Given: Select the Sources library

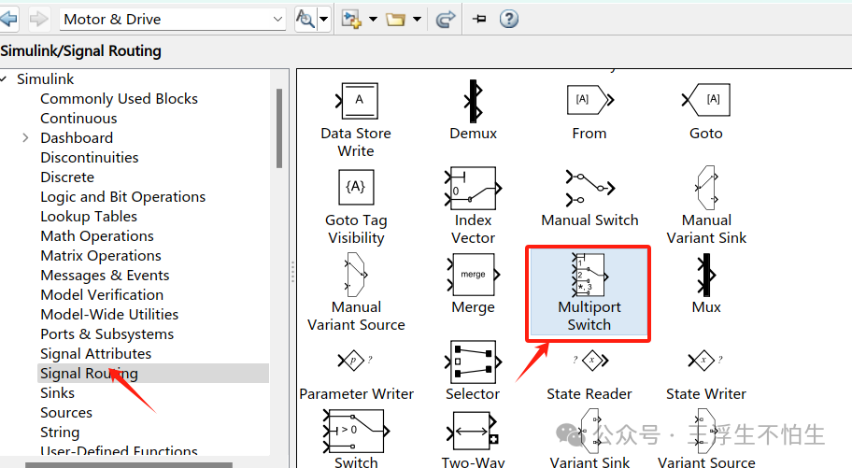Looking at the screenshot, I should [66, 413].
